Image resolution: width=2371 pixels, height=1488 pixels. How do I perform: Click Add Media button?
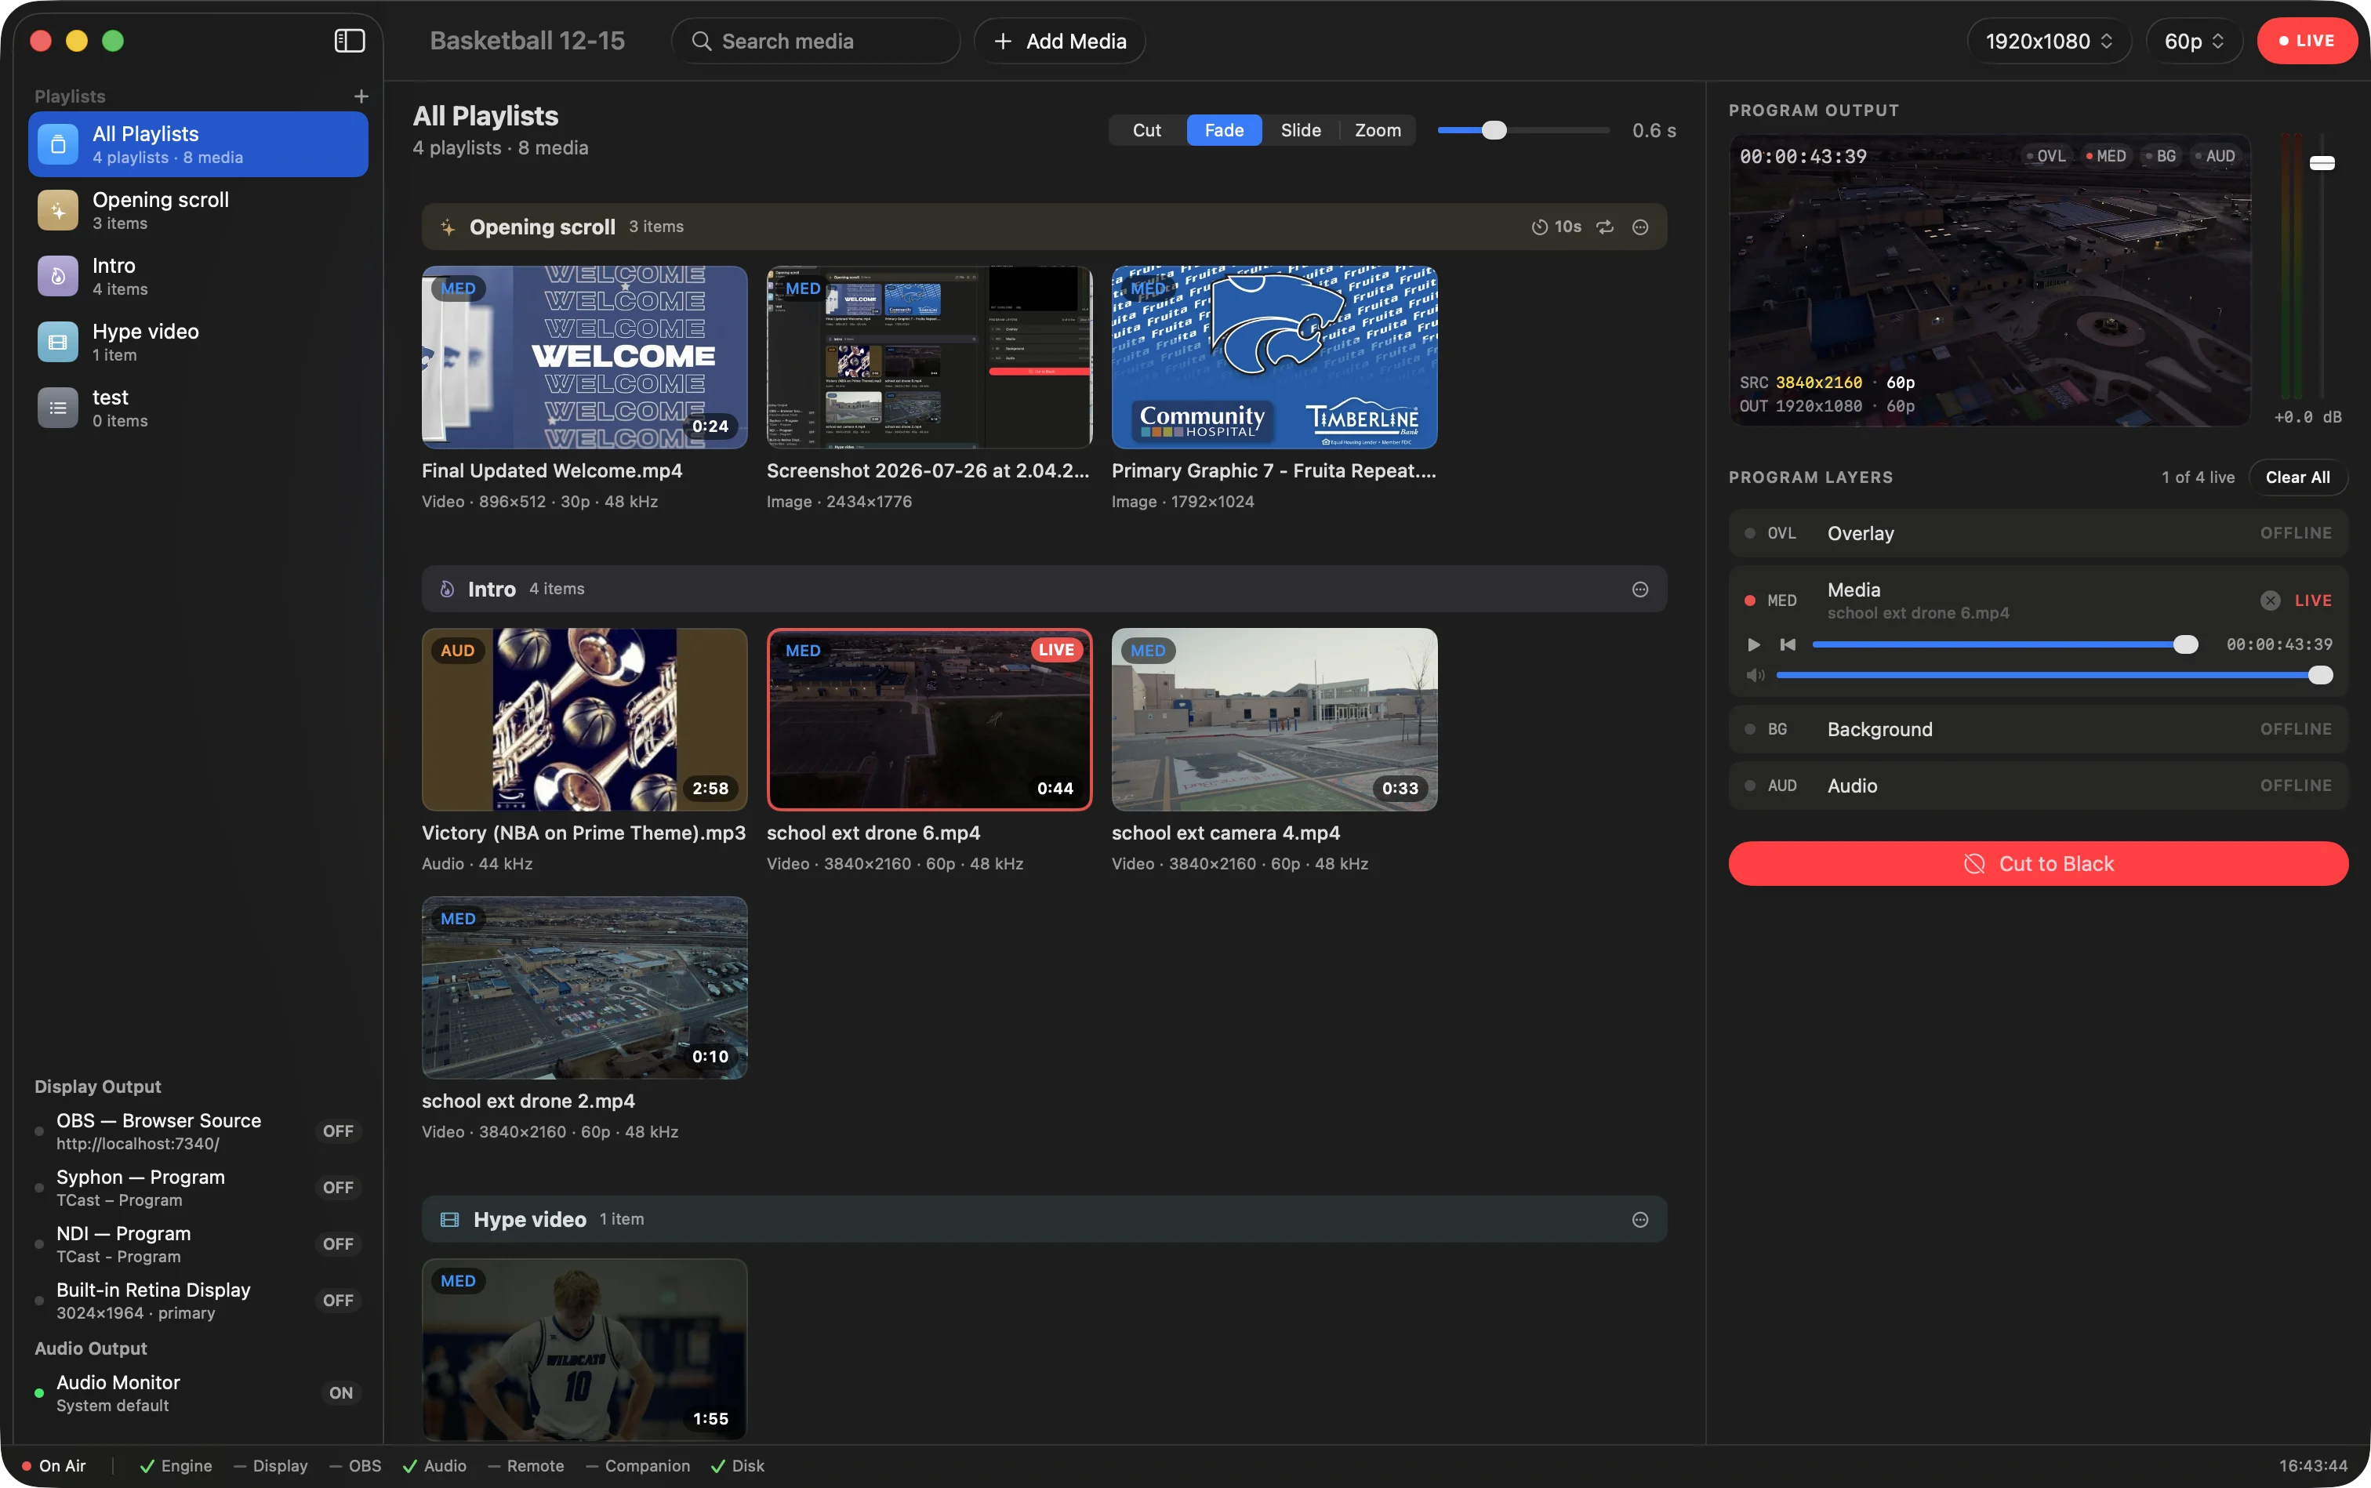[1059, 42]
